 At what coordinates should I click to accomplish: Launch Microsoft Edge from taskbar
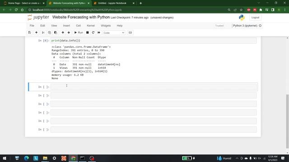[x=26, y=158]
